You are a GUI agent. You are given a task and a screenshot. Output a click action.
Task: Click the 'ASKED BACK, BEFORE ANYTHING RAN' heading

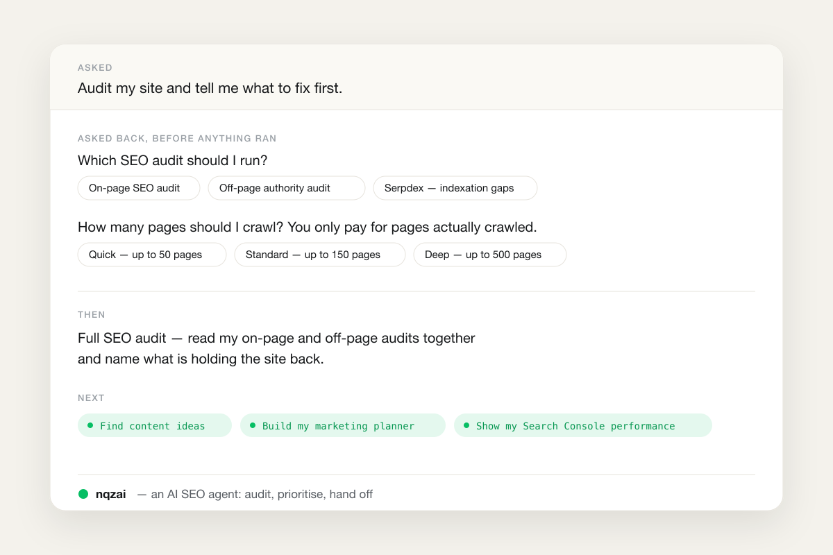tap(177, 139)
